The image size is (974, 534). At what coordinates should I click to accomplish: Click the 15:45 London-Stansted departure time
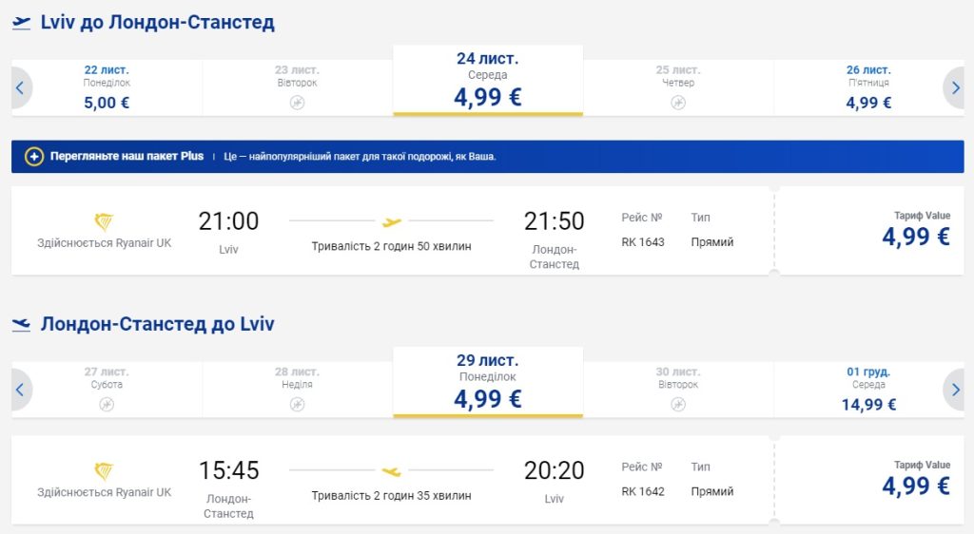coord(228,470)
